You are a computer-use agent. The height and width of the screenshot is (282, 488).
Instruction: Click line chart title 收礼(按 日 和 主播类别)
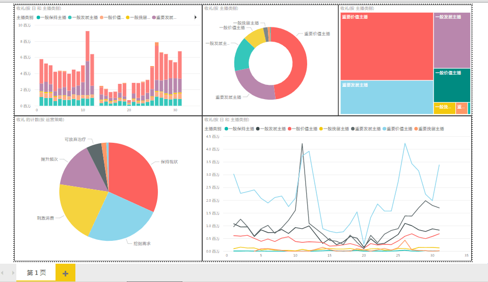click(x=227, y=119)
